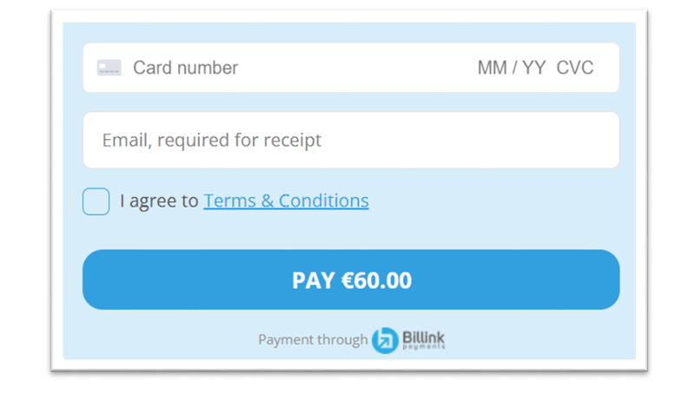The image size is (695, 415).
Task: Click the word "Conditions" in the link
Action: click(x=324, y=201)
